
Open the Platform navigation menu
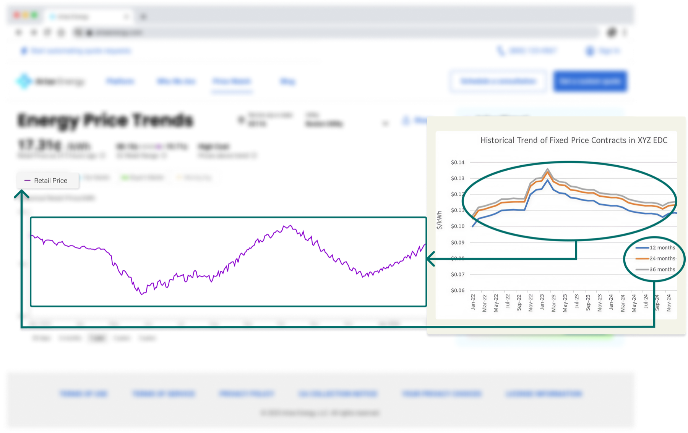[x=120, y=81]
